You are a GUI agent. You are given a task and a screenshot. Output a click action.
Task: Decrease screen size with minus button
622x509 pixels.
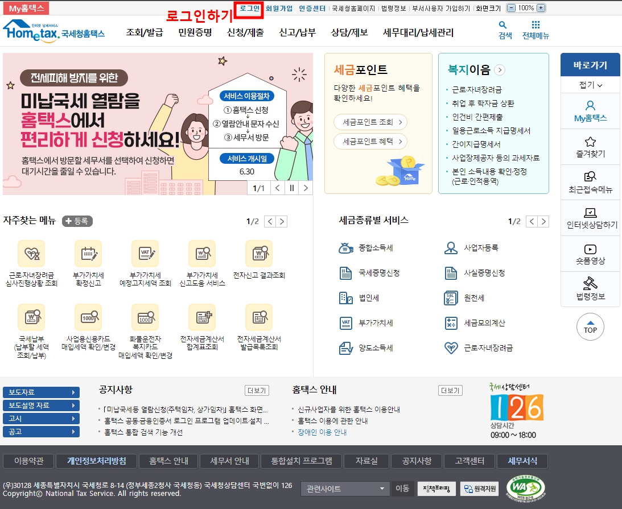pyautogui.click(x=512, y=8)
